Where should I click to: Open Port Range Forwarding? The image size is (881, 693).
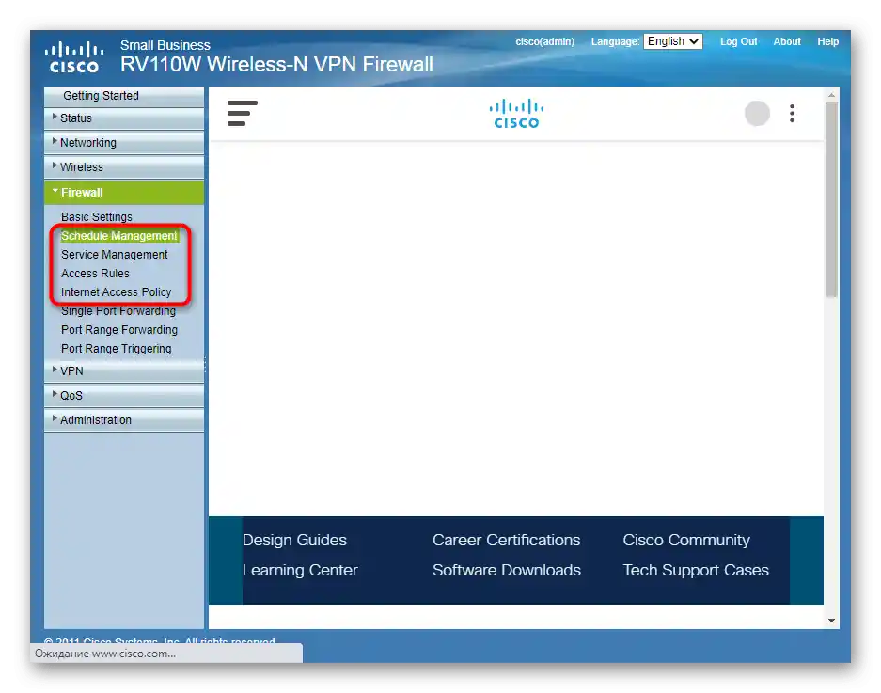click(x=119, y=330)
